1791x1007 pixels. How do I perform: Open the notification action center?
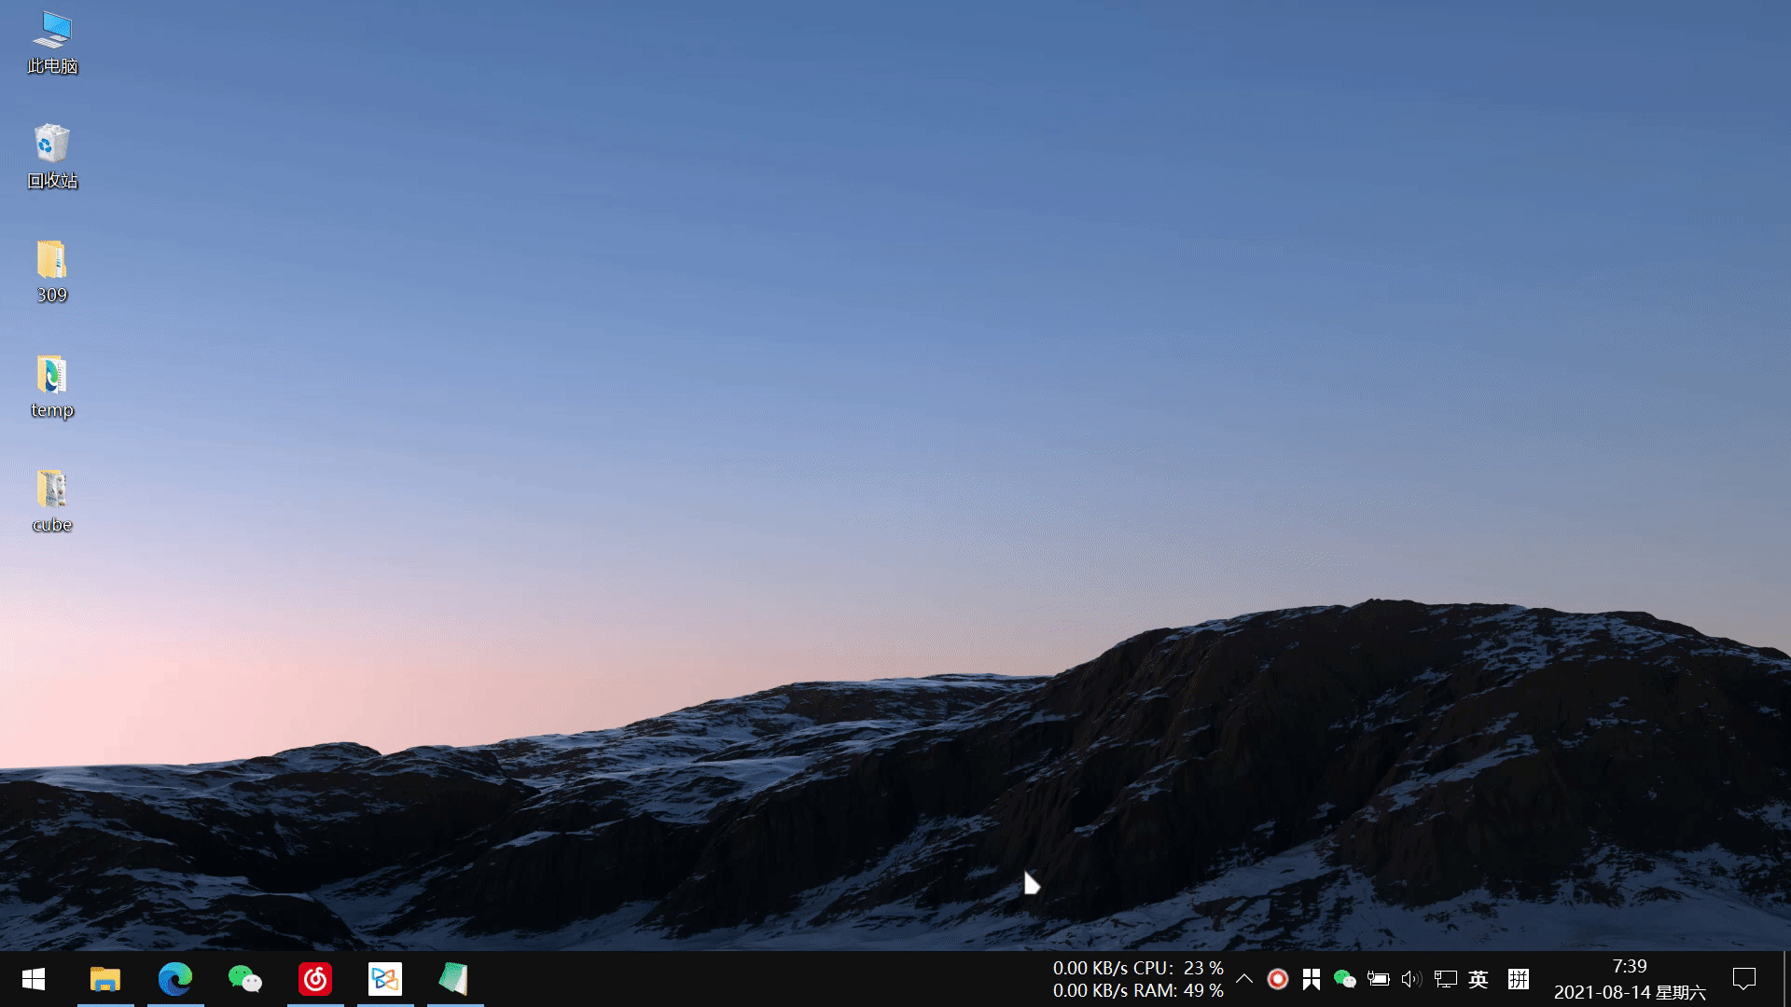click(x=1744, y=979)
